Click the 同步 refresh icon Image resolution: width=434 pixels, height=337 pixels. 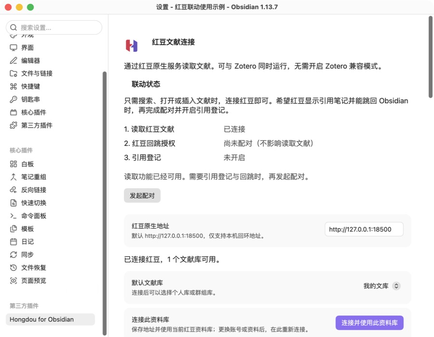pos(14,255)
